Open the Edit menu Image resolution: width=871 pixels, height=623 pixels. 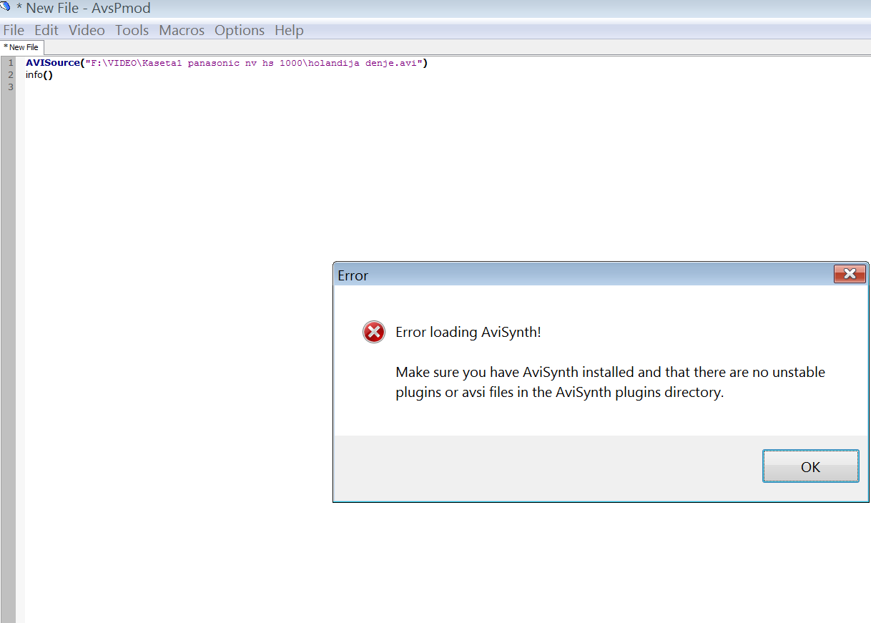tap(46, 30)
